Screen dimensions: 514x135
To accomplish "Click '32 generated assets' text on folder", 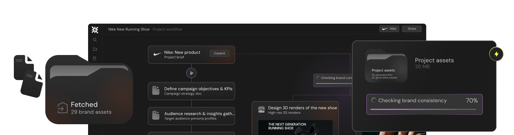I will coord(384,78).
